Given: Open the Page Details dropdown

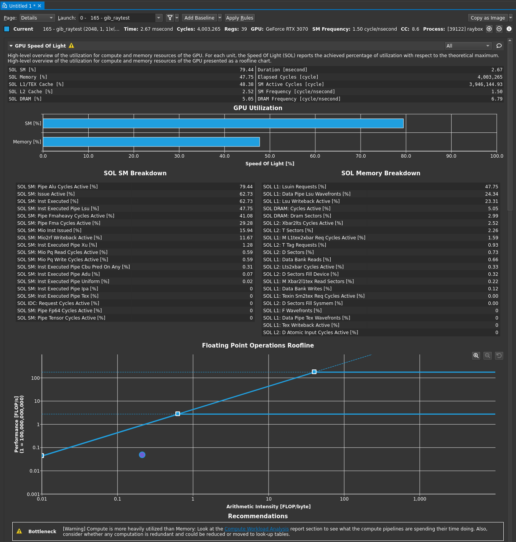Looking at the screenshot, I should [x=37, y=18].
